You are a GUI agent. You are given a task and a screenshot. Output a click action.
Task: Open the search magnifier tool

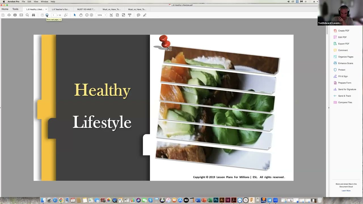coord(27,15)
